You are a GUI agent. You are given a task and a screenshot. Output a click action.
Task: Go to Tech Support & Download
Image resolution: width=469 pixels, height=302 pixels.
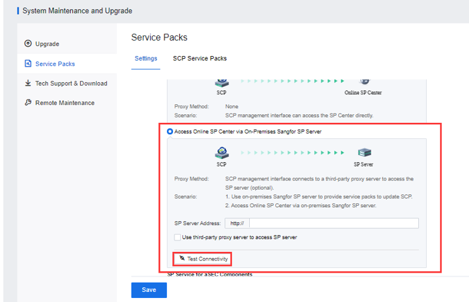pyautogui.click(x=67, y=84)
